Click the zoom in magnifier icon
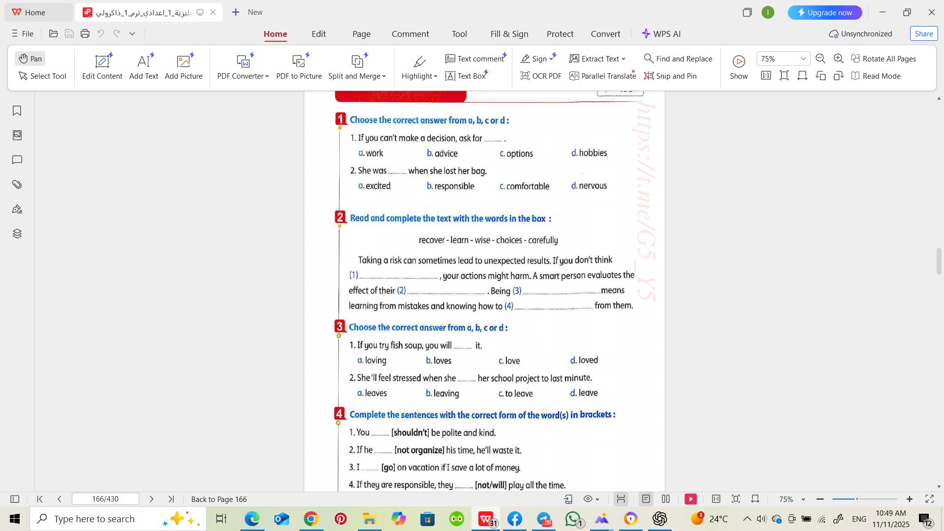Viewport: 944px width, 531px height. [x=839, y=59]
